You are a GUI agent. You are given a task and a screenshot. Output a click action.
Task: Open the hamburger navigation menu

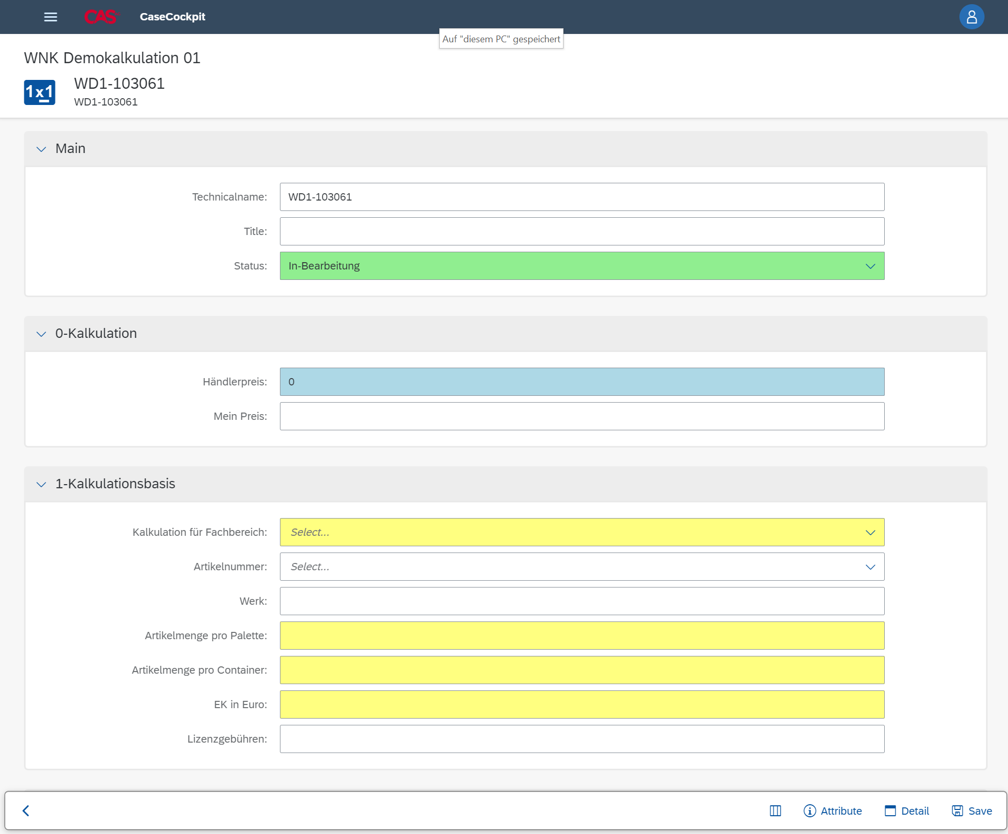coord(51,17)
